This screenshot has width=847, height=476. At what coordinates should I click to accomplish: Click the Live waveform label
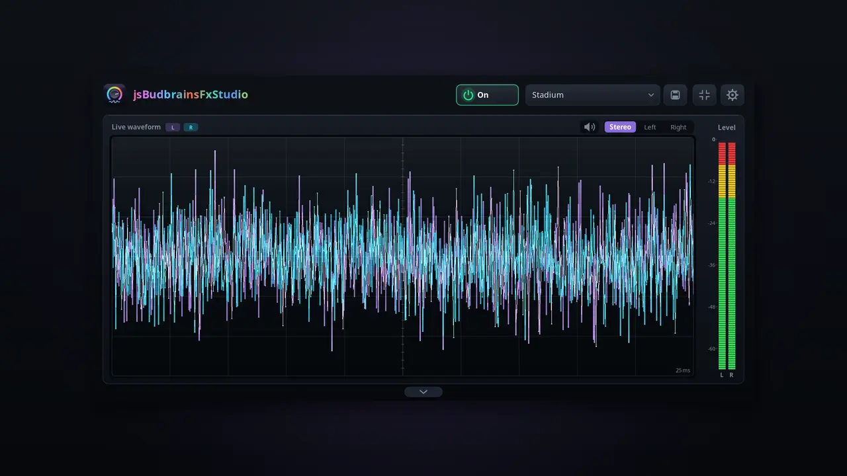pyautogui.click(x=136, y=127)
